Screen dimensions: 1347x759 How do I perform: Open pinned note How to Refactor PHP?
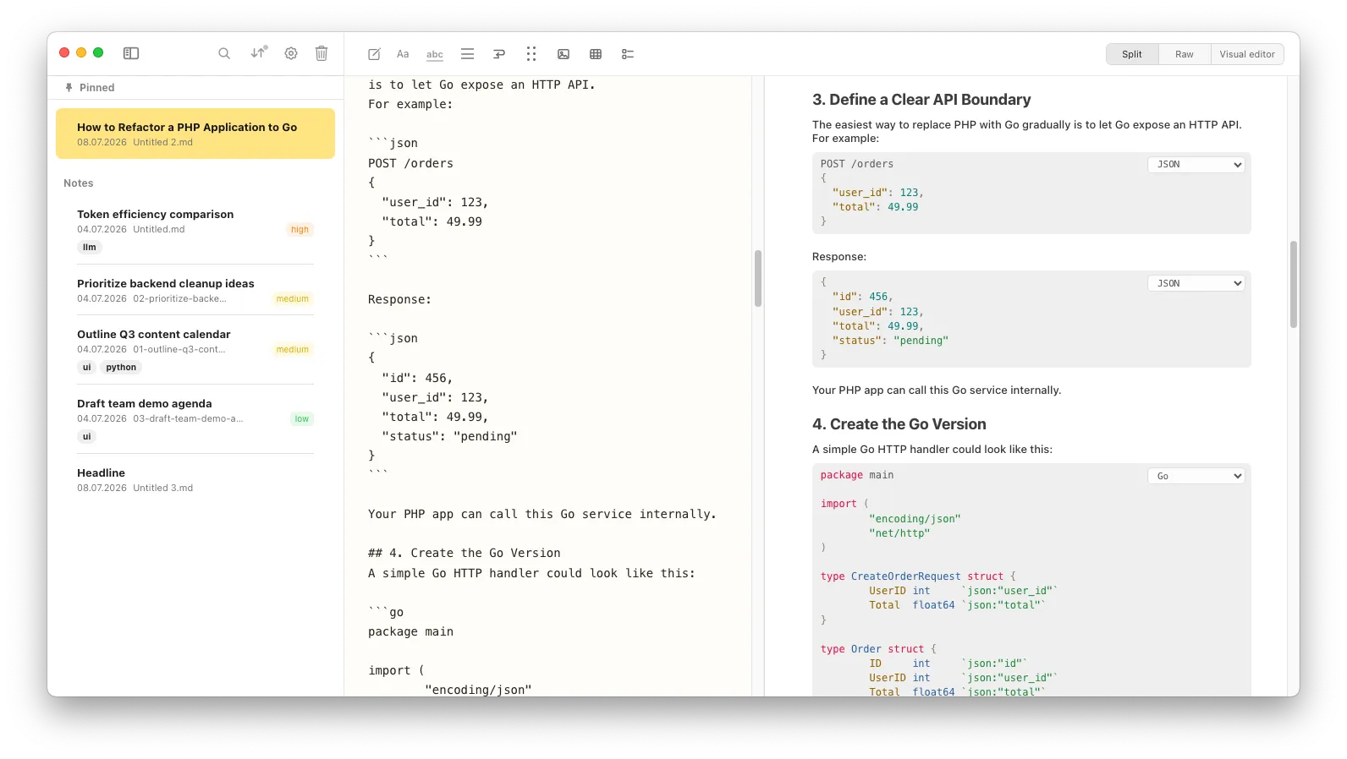[x=195, y=134]
